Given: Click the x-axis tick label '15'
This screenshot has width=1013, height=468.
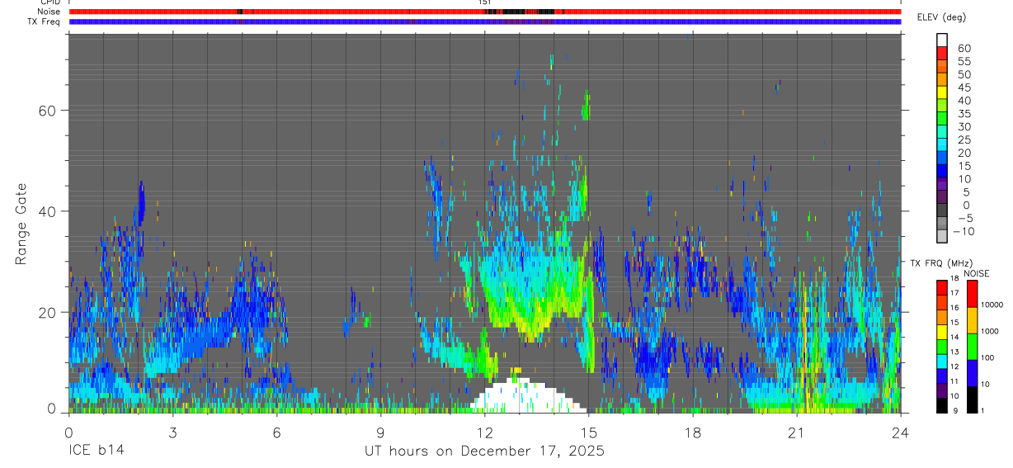Looking at the screenshot, I should [x=588, y=432].
